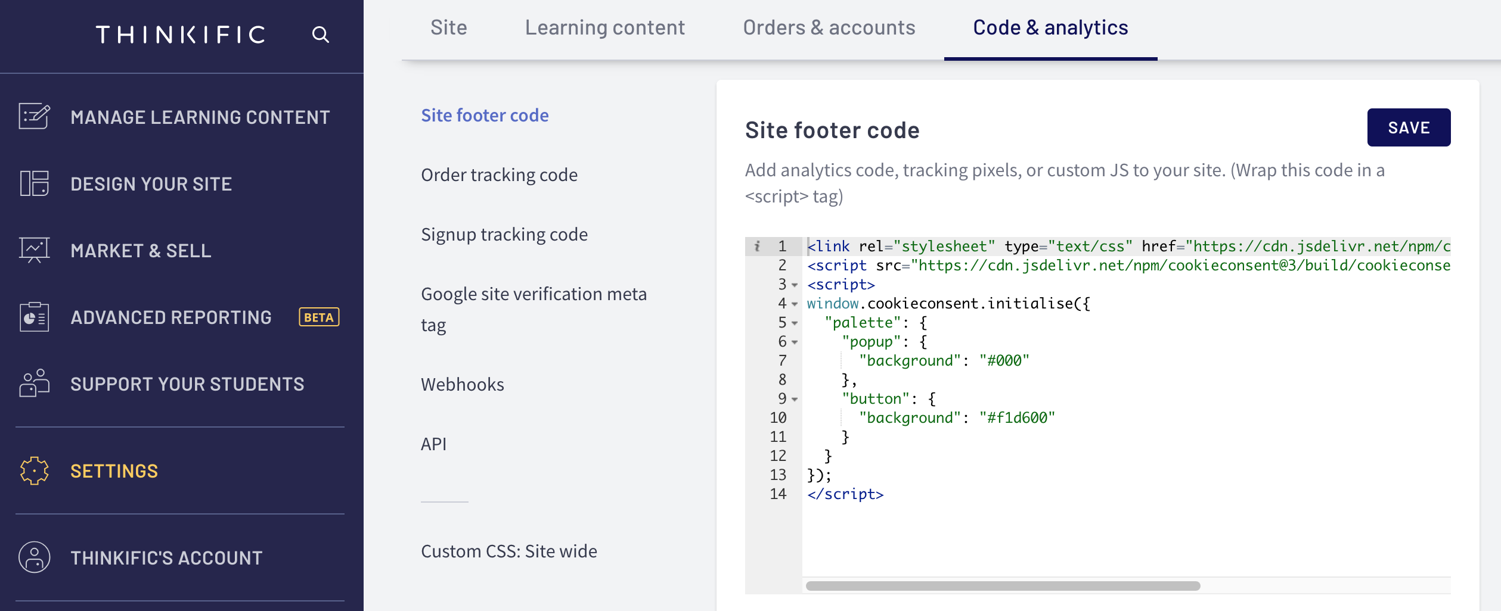
Task: Click Support Your Students people icon
Action: click(35, 384)
